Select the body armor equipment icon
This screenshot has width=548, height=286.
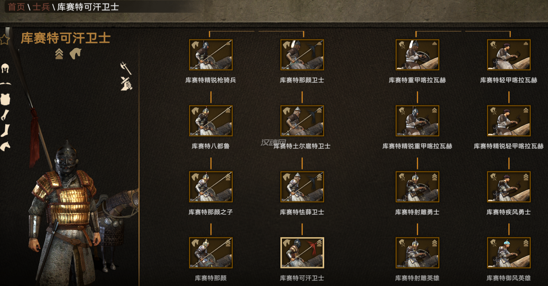pyautogui.click(x=5, y=99)
